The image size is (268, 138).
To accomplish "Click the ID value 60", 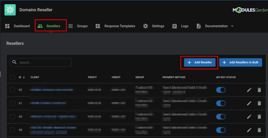I will coord(20,117).
